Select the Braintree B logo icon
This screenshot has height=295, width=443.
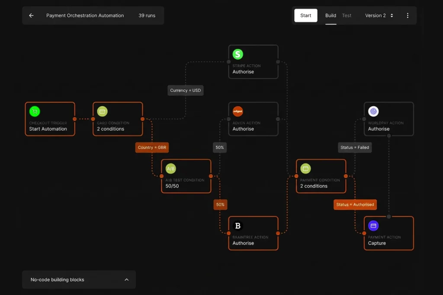coord(238,225)
